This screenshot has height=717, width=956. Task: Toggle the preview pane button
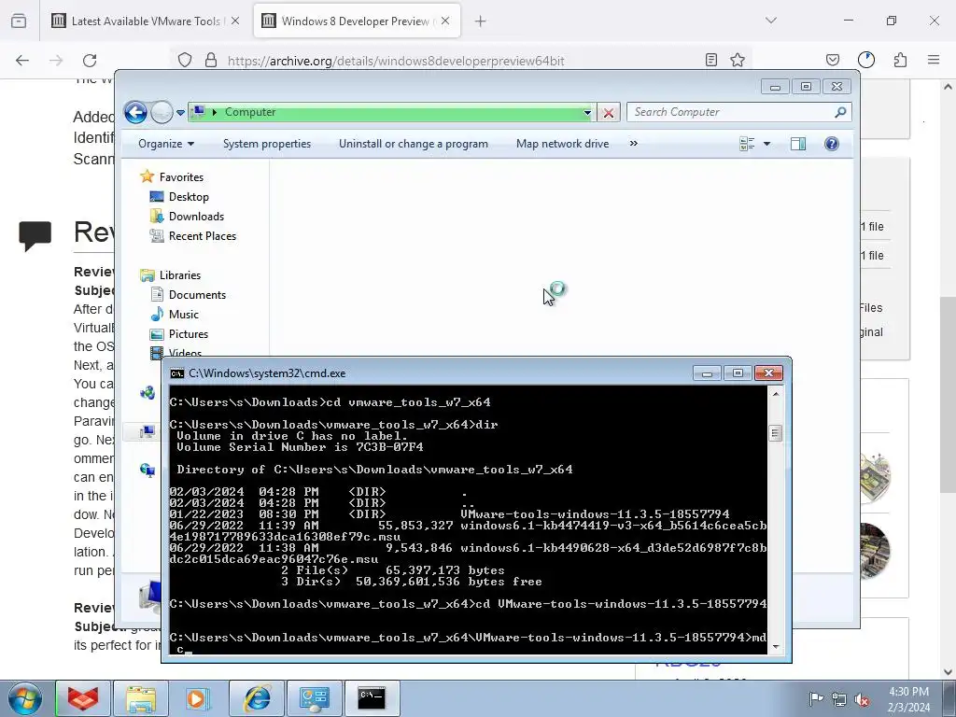click(x=797, y=144)
